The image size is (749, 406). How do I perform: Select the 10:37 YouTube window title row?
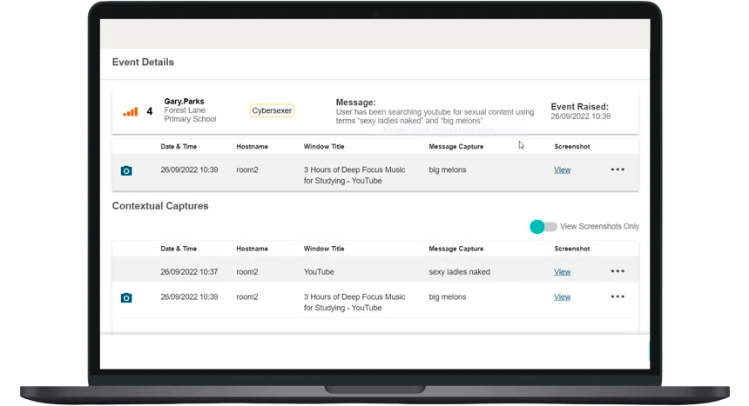pyautogui.click(x=319, y=272)
